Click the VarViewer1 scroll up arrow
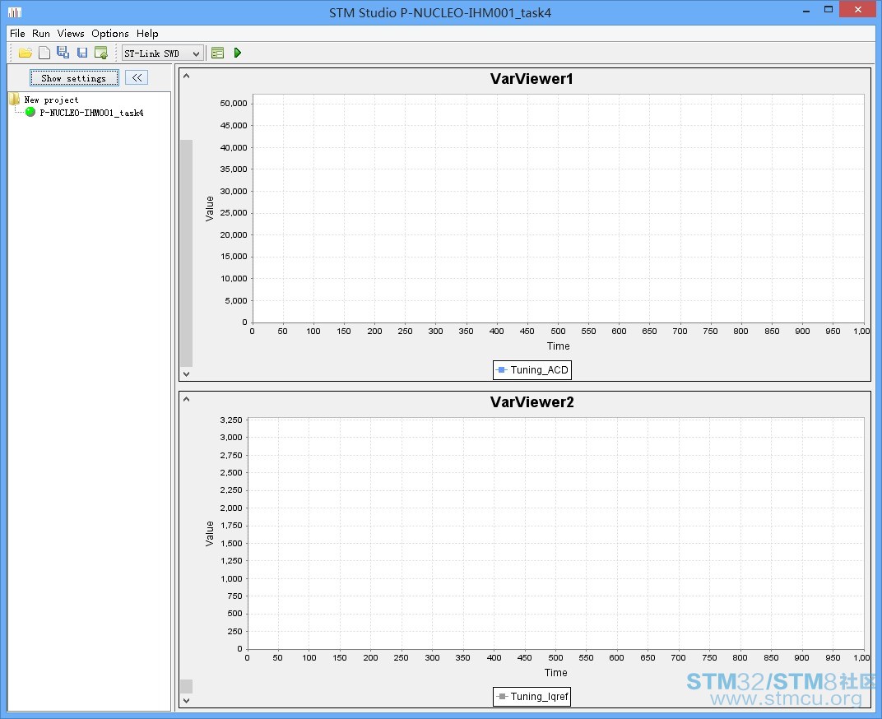882x719 pixels. click(186, 76)
